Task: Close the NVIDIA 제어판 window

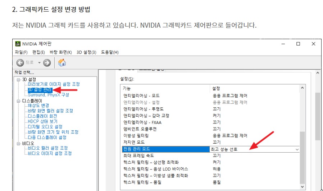Action: (313, 44)
